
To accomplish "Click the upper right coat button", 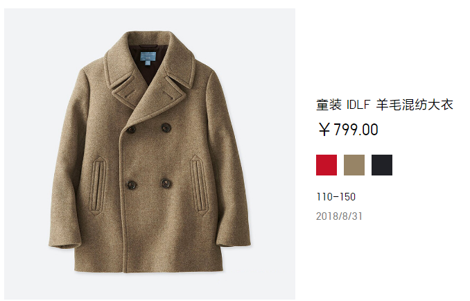I will pyautogui.click(x=166, y=128).
